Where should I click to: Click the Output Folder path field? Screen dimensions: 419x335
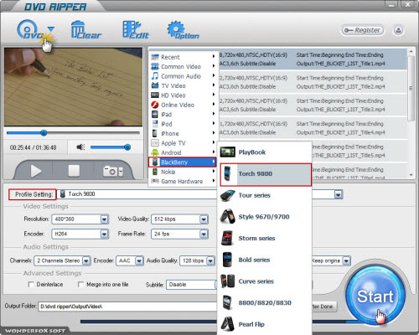pyautogui.click(x=127, y=307)
